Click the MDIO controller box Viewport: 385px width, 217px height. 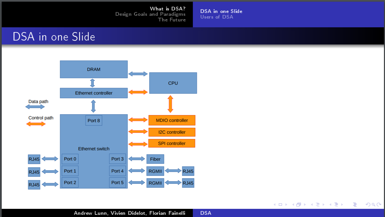[x=172, y=120]
